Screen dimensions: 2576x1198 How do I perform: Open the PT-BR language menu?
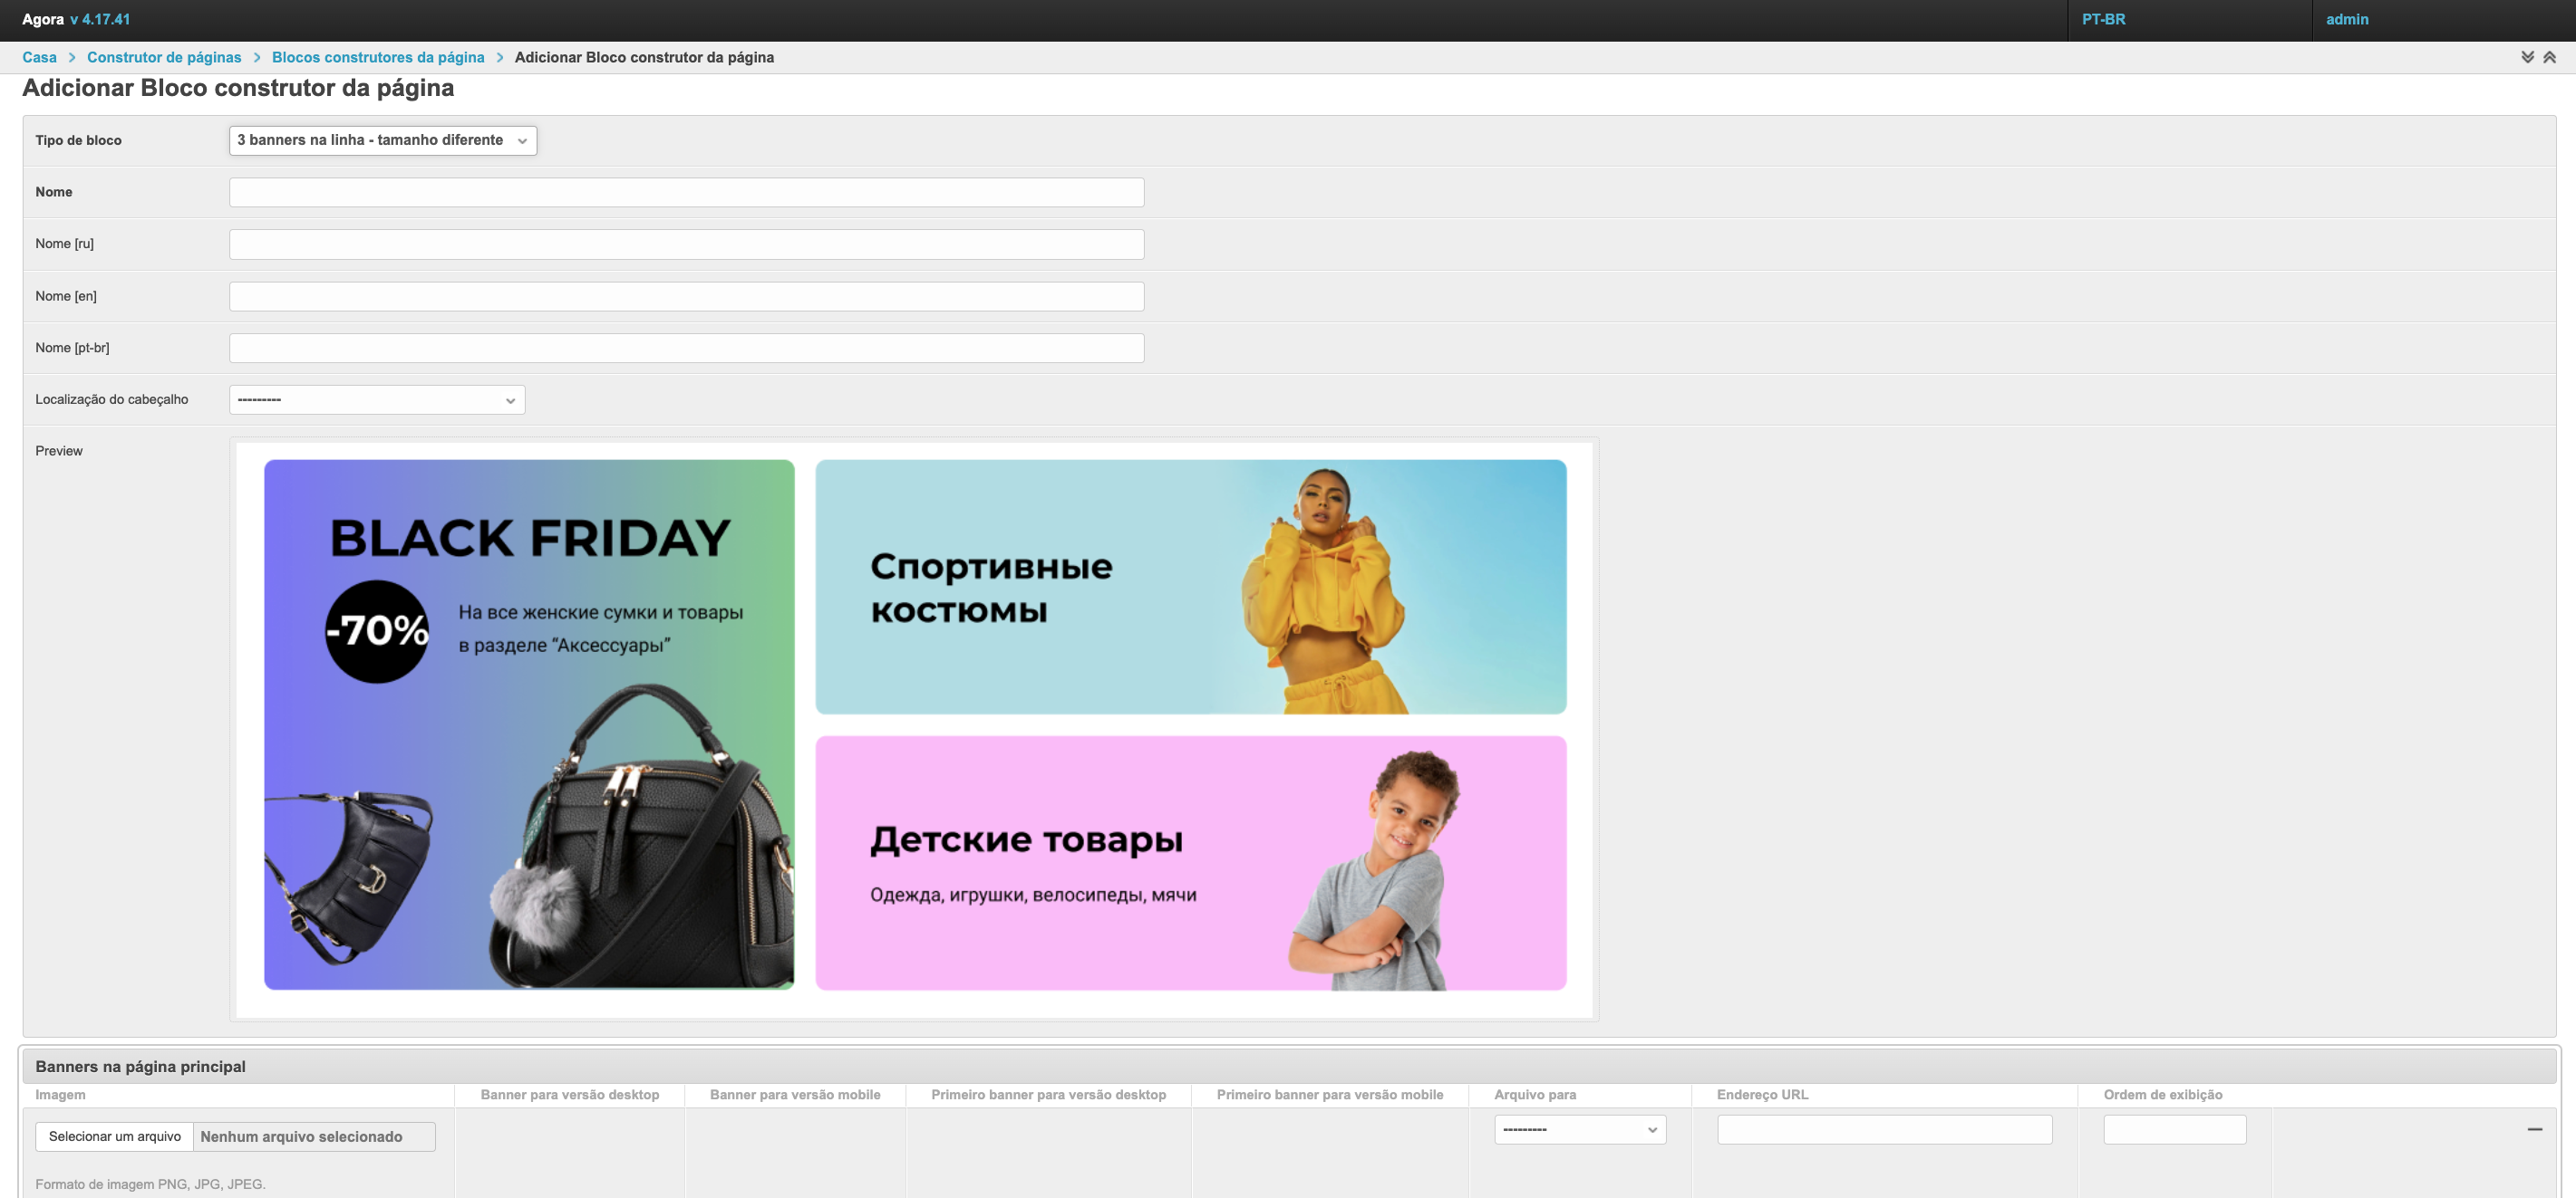coord(2103,19)
